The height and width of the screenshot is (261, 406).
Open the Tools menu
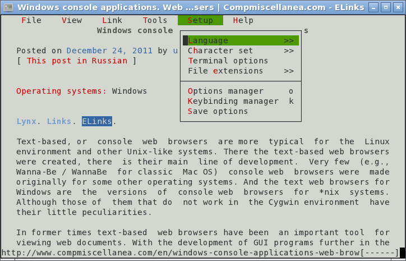pyautogui.click(x=155, y=20)
